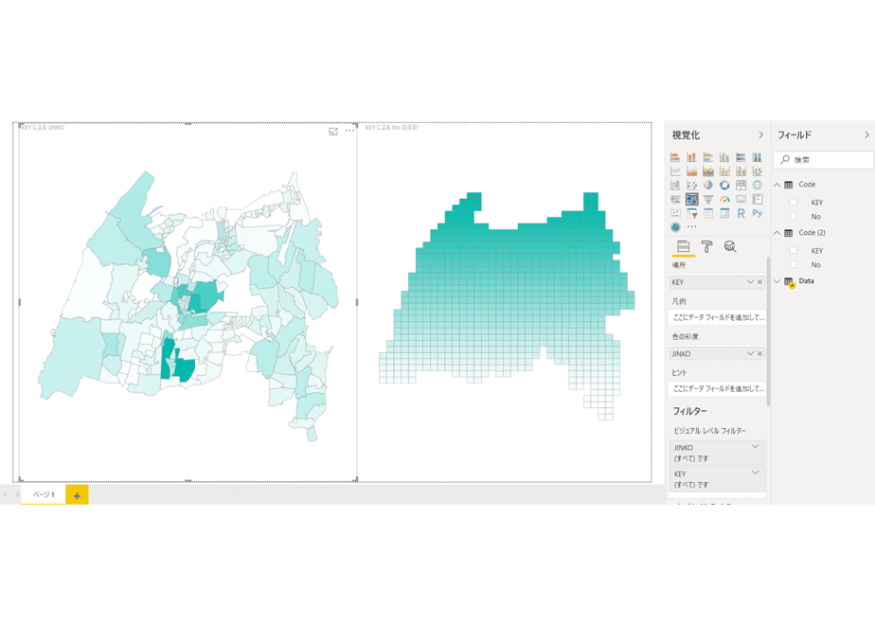Screen dimensions: 875x625
Task: Open the Analytics magnifier pane
Action: pyautogui.click(x=730, y=246)
